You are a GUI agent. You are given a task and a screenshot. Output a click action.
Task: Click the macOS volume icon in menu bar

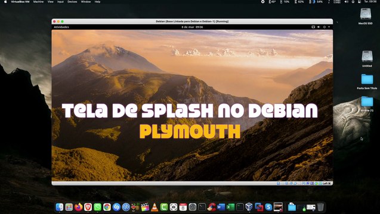point(347,2)
